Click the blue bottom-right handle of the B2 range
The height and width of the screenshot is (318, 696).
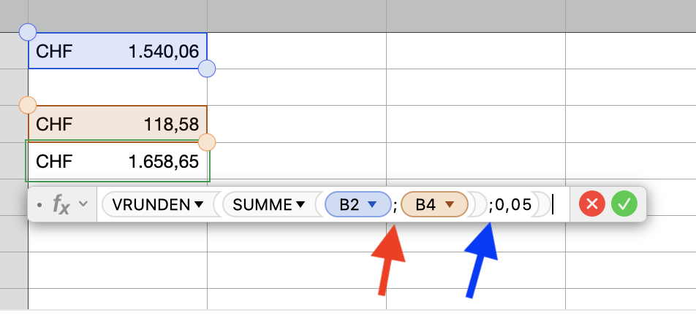click(x=207, y=69)
